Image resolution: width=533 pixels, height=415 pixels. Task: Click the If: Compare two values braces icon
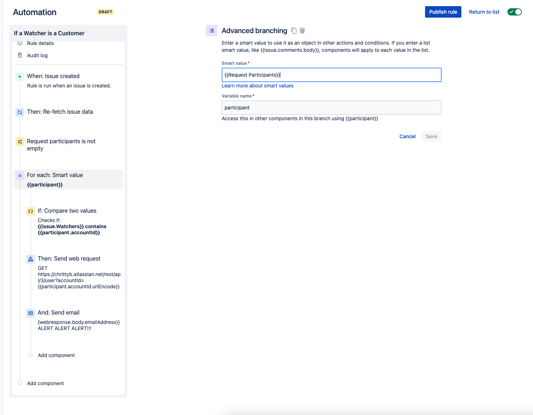(31, 211)
